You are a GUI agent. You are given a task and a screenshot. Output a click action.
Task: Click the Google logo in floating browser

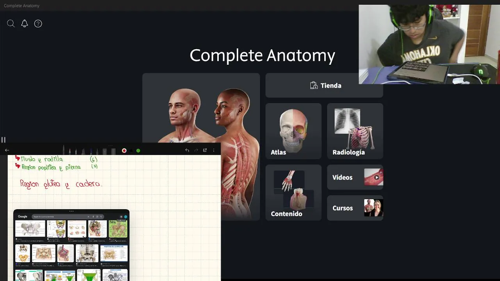click(x=23, y=217)
